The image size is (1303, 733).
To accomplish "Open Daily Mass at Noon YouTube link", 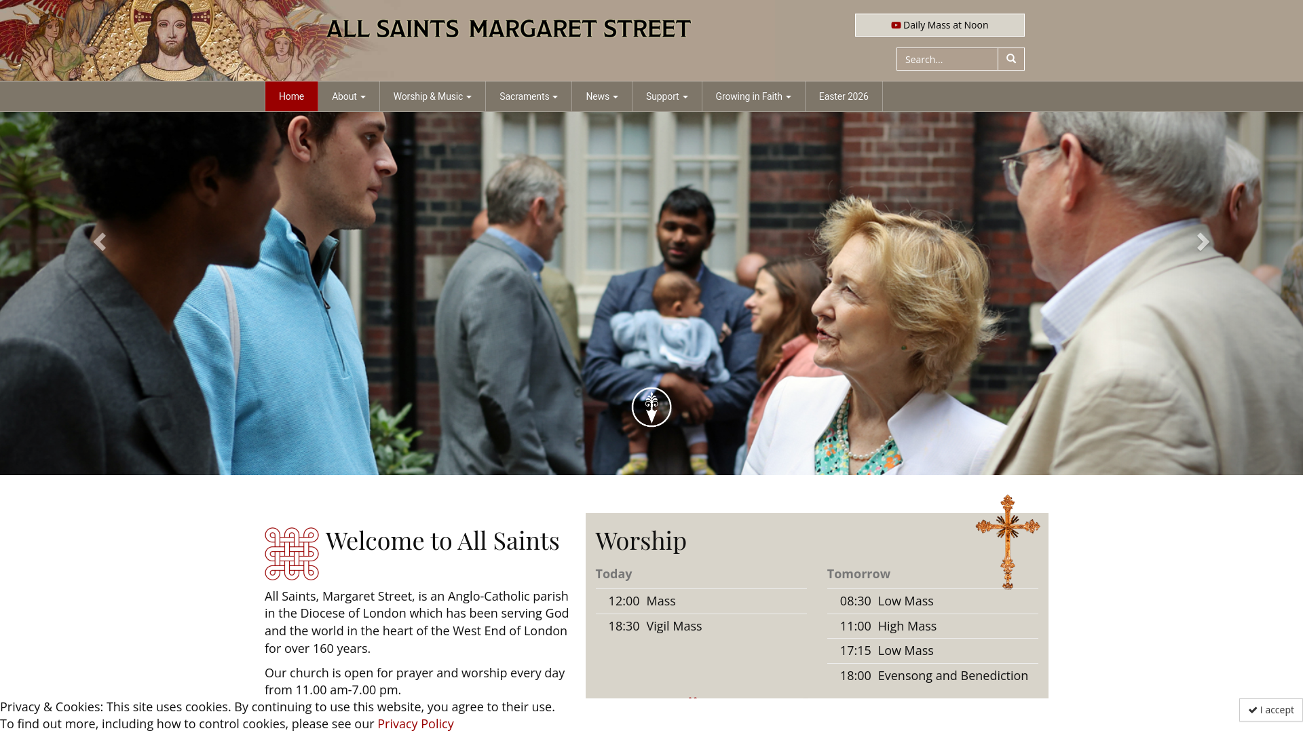I will pyautogui.click(x=940, y=25).
